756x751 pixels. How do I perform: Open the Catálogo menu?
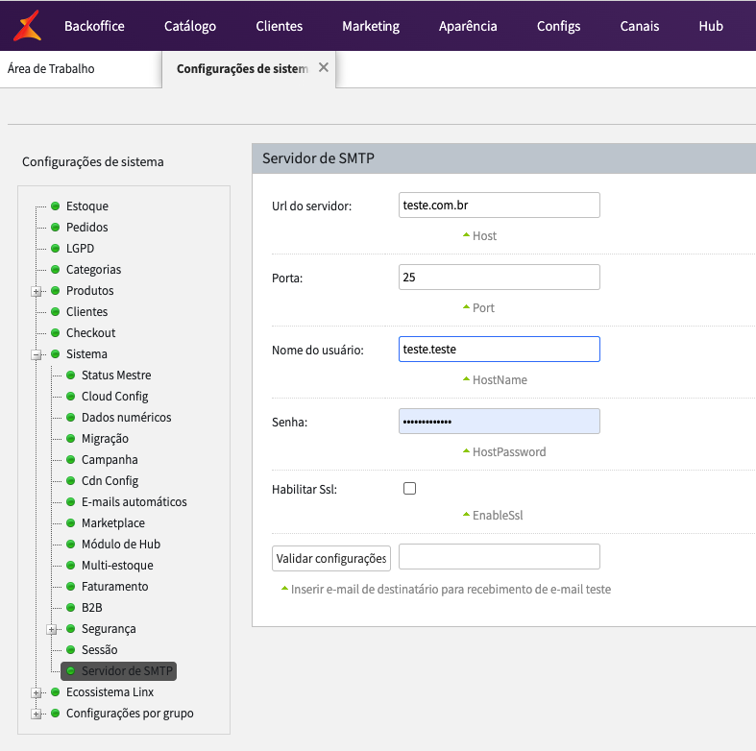190,26
